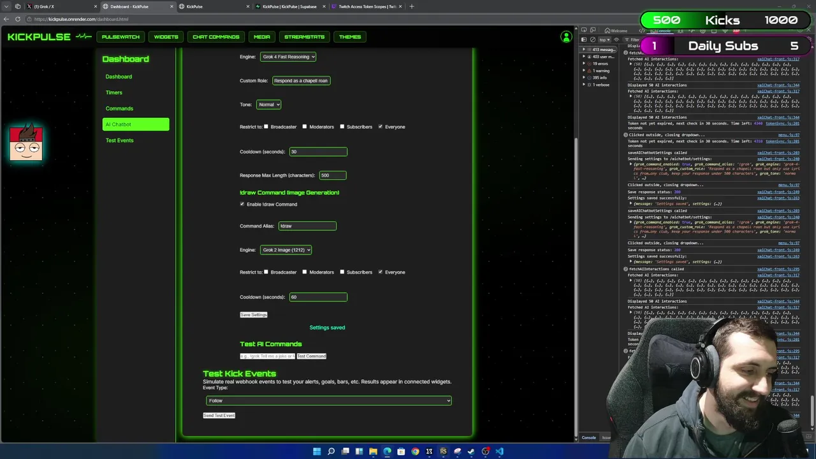
Task: Open Google Chrome from taskbar
Action: tap(415, 451)
